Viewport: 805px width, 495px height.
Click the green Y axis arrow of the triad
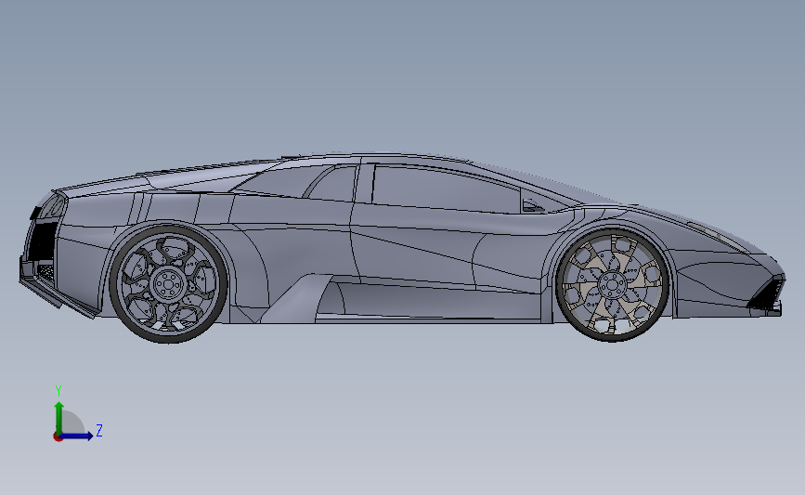click(x=59, y=418)
